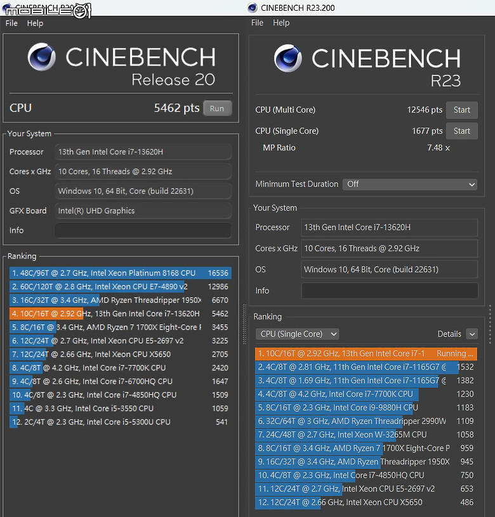Select R23 ranking row Core i7-7700K 1230
Image resolution: width=495 pixels, height=517 pixels.
[366, 395]
